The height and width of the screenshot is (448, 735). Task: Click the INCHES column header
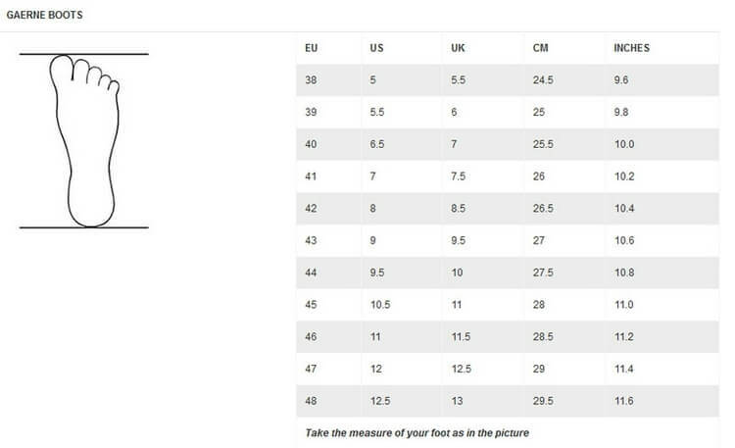click(631, 48)
